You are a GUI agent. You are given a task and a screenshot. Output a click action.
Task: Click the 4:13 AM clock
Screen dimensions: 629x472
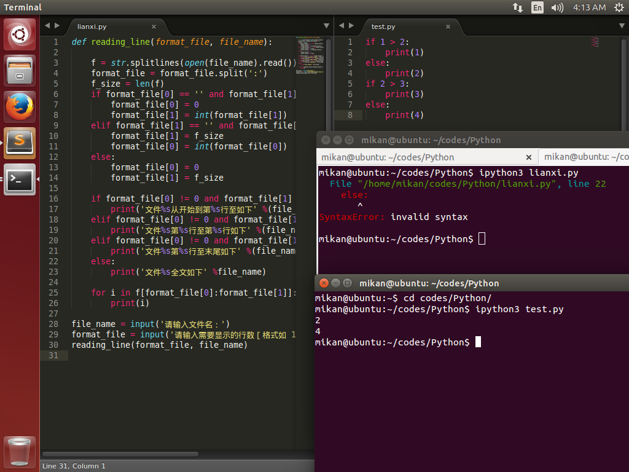(589, 7)
